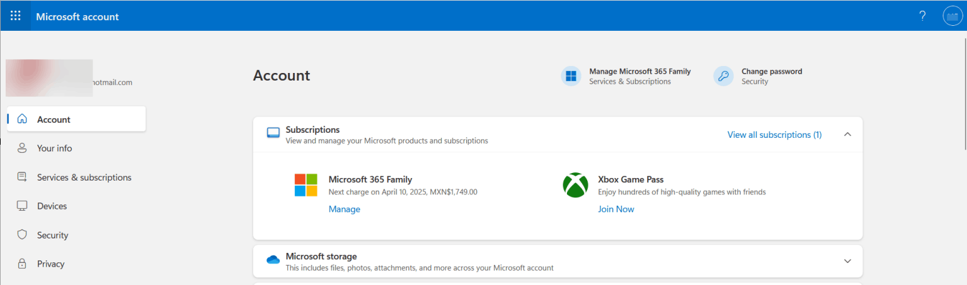The height and width of the screenshot is (285, 967).
Task: Click the next charge date text
Action: point(403,192)
